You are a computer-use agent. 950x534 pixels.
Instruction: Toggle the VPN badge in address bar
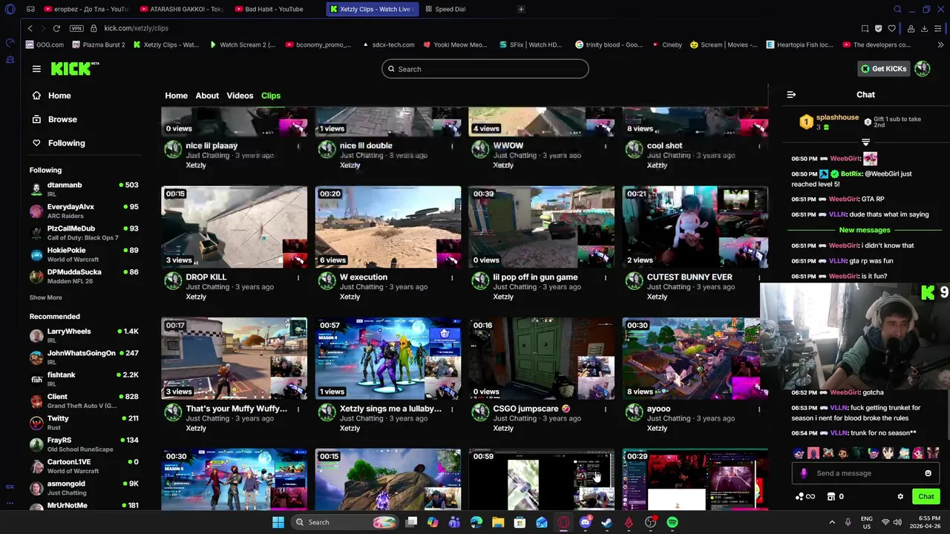[76, 28]
